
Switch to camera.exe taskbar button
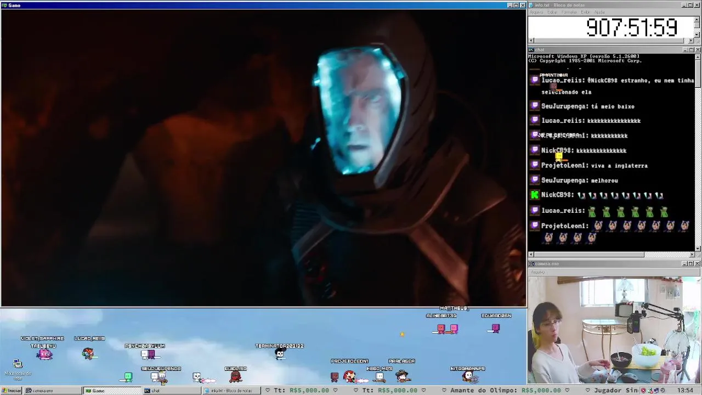click(x=53, y=391)
